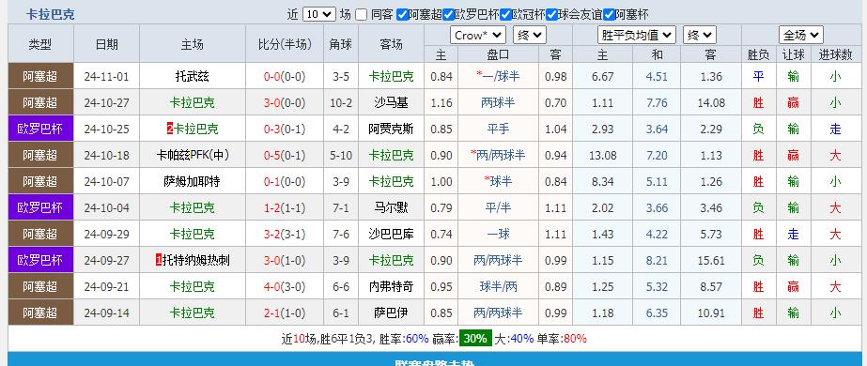
Task: Click the draw odds value 8.21
Action: pos(657,261)
